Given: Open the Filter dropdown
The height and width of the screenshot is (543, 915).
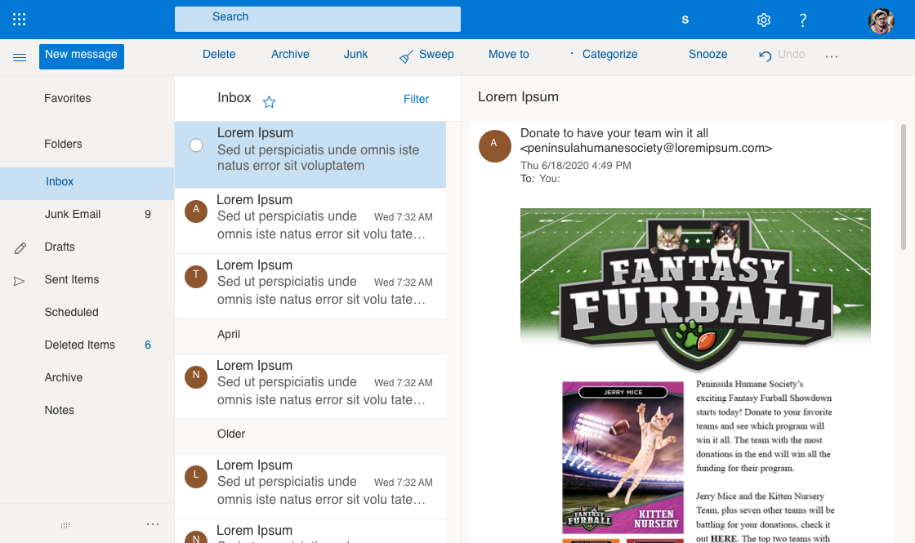Looking at the screenshot, I should (416, 99).
